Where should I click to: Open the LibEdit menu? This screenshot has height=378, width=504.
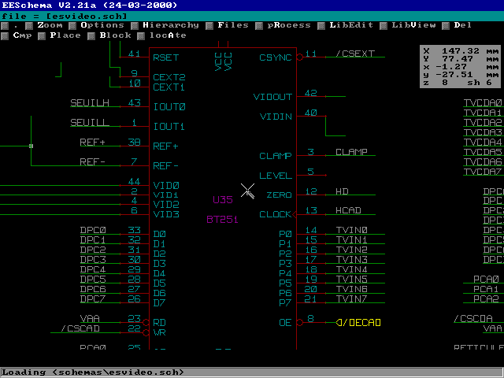point(351,25)
